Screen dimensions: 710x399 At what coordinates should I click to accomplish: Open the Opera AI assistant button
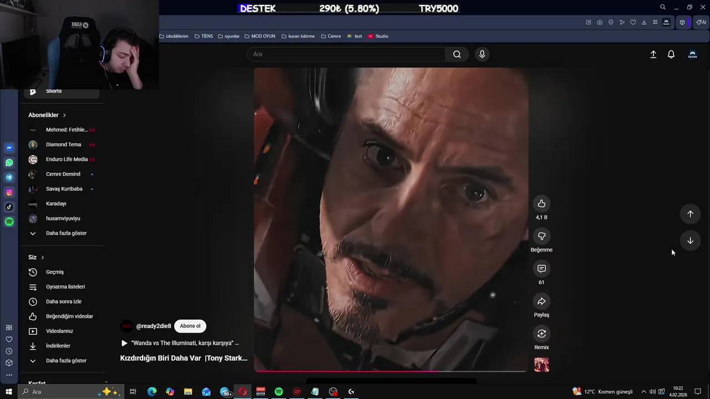coord(701,22)
